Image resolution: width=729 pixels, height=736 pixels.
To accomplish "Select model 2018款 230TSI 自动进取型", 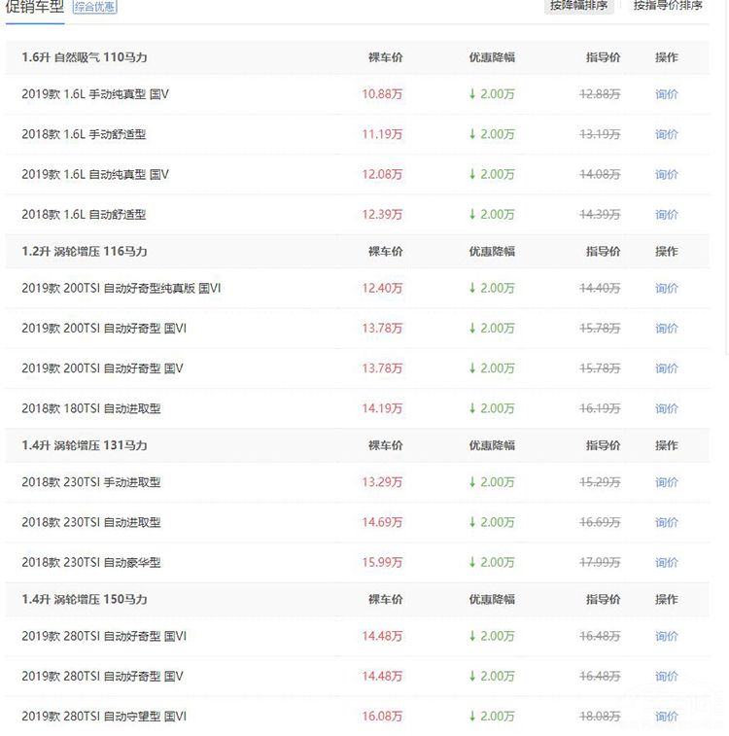I will click(x=91, y=522).
